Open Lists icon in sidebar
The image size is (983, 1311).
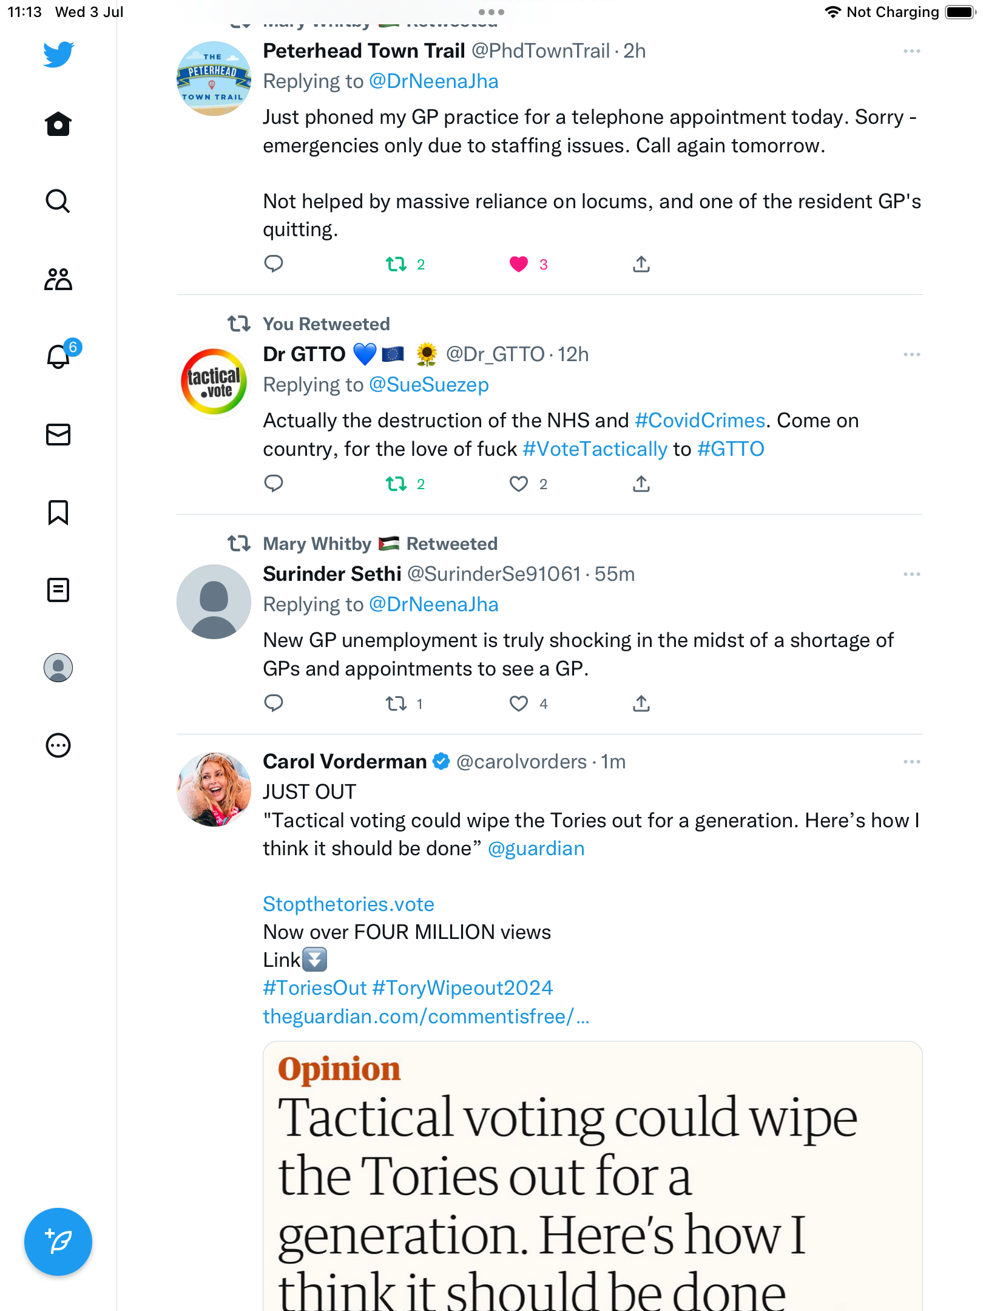[58, 590]
